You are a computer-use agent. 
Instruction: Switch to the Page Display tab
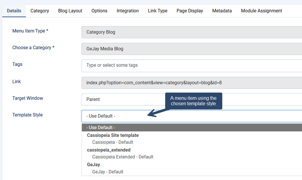point(190,11)
